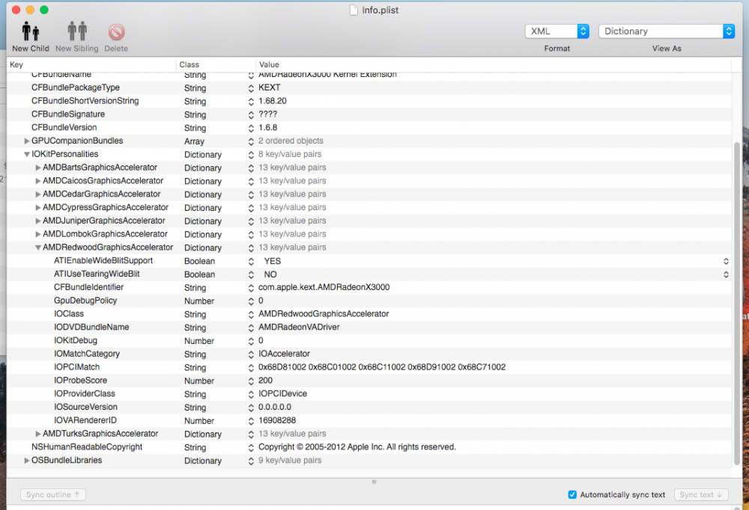Image resolution: width=749 pixels, height=510 pixels.
Task: Expand AMDLombokGraphicsAccelerator entry
Action: click(x=37, y=235)
